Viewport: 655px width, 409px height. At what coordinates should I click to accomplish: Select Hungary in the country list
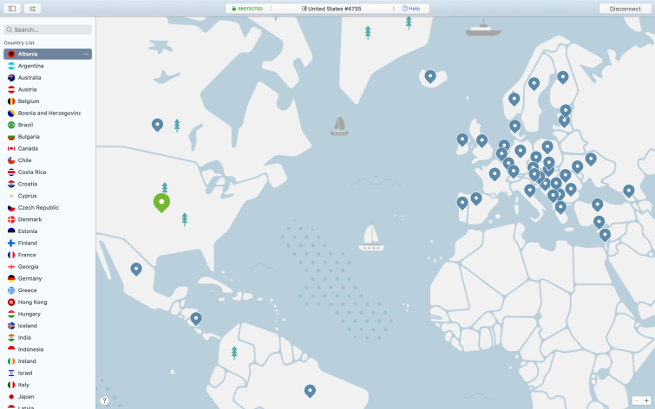click(x=48, y=314)
